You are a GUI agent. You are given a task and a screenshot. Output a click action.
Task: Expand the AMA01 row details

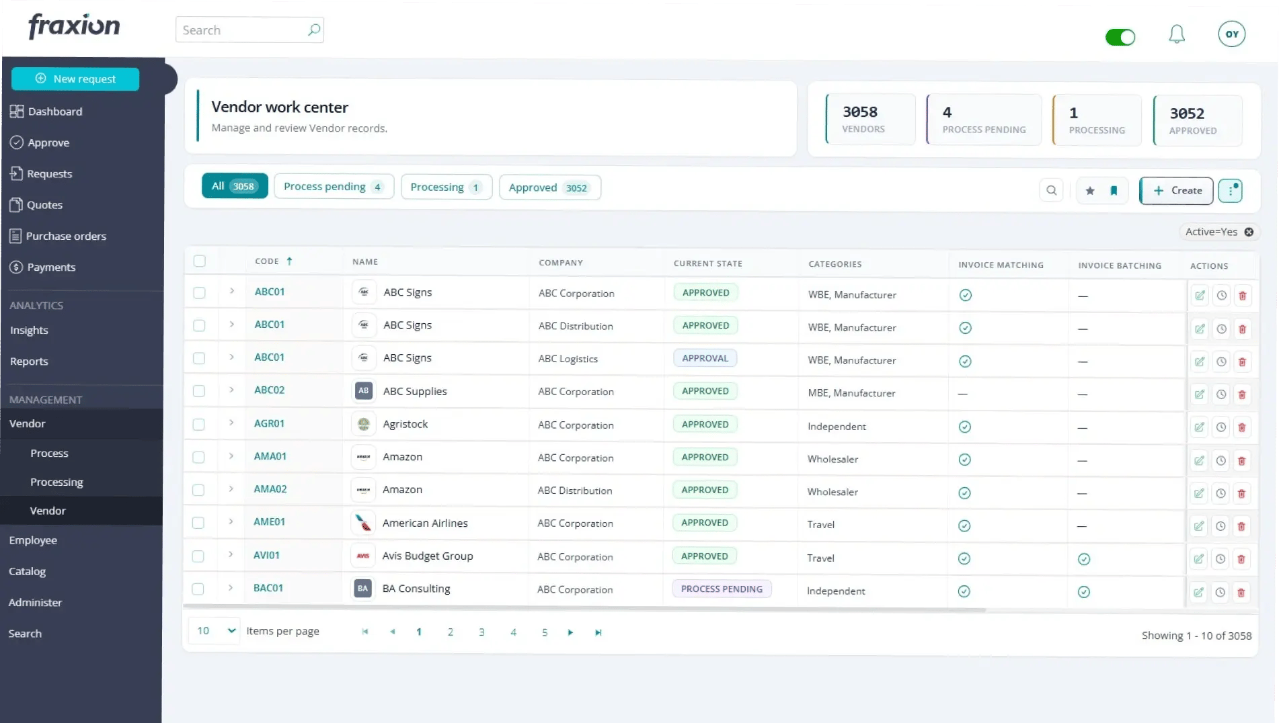click(x=231, y=456)
